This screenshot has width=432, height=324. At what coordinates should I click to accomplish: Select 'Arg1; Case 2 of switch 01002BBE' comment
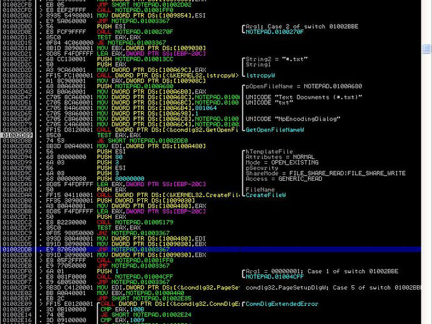[x=302, y=27]
